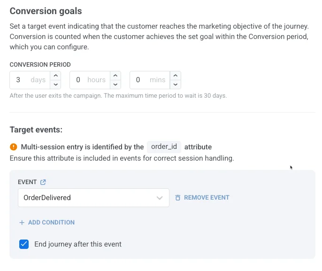
Task: Click the dropdown chevron in event selector
Action: click(160, 198)
